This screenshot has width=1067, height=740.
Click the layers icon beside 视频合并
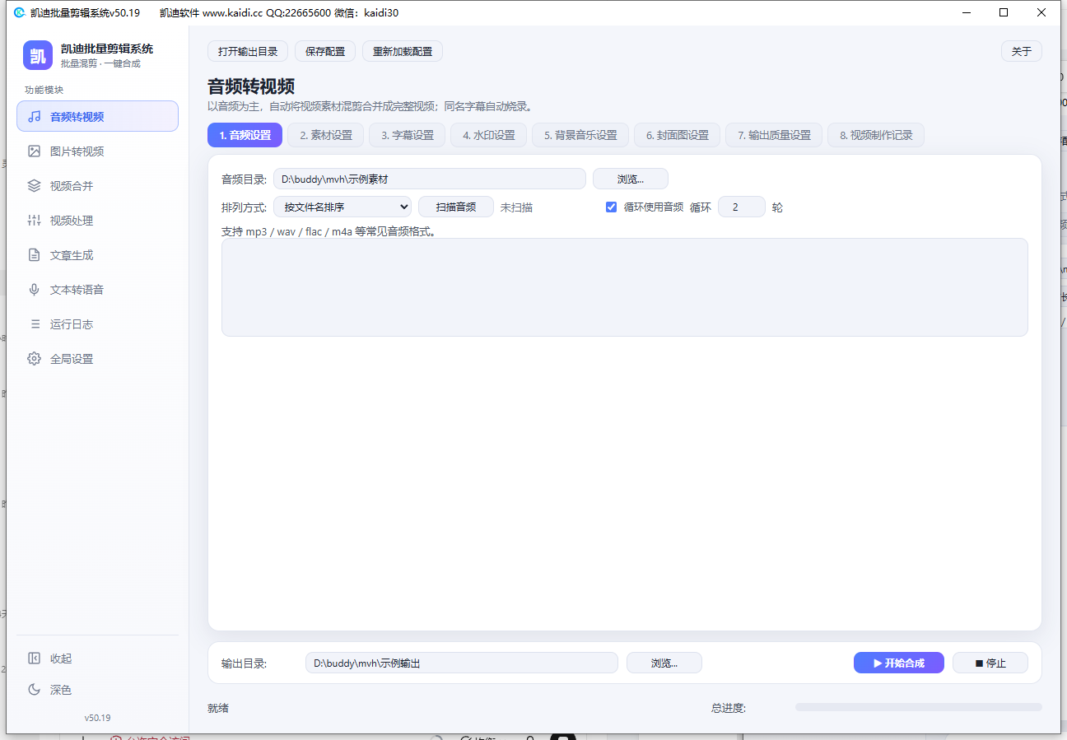pyautogui.click(x=34, y=185)
